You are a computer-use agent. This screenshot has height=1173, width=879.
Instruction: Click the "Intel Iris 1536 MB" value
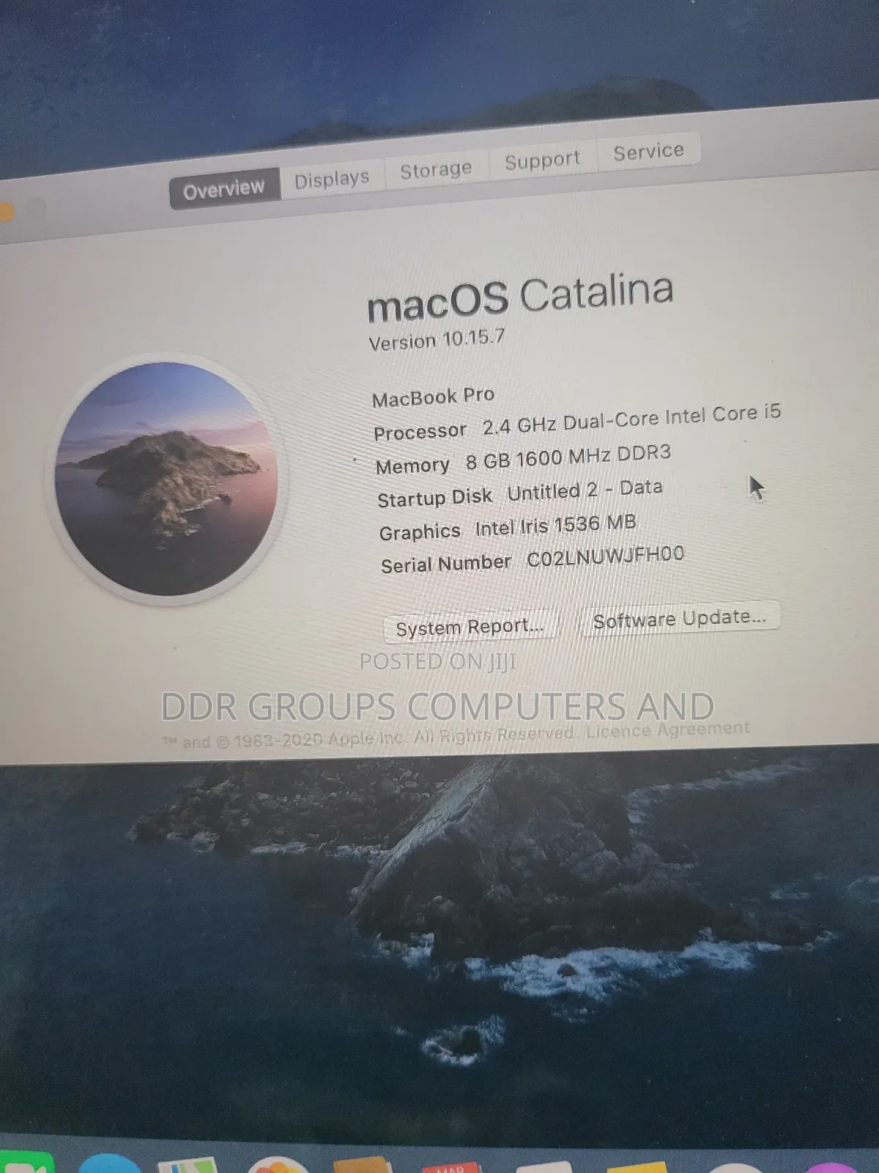(x=555, y=526)
